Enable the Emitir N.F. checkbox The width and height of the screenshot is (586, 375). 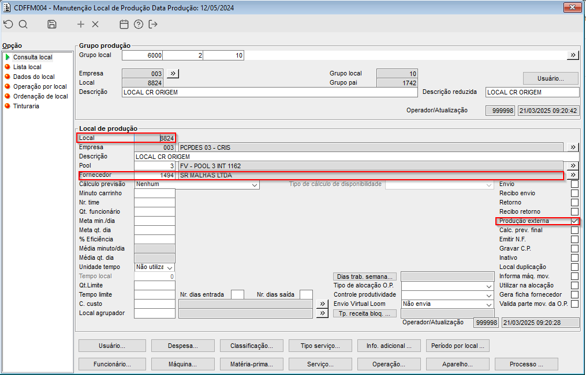pyautogui.click(x=575, y=239)
